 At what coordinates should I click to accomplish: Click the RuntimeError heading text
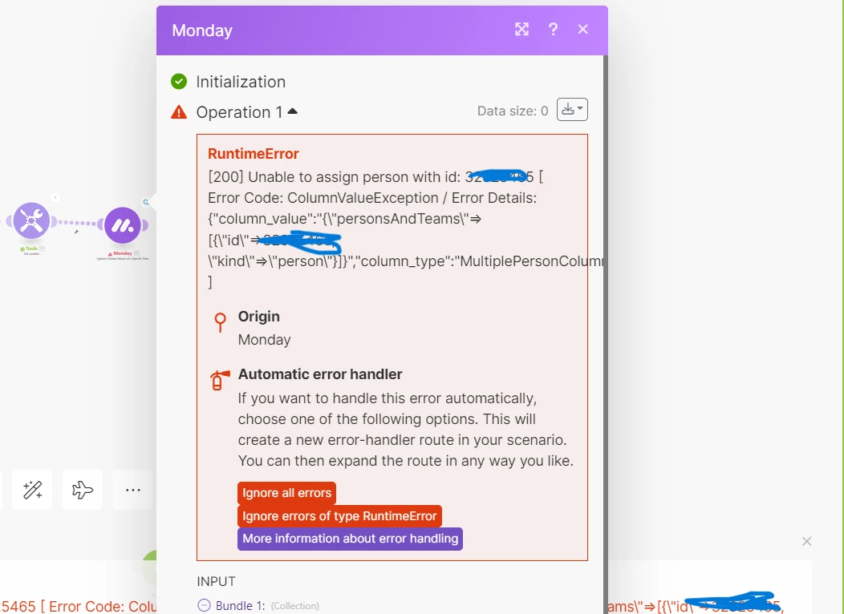[x=253, y=154]
